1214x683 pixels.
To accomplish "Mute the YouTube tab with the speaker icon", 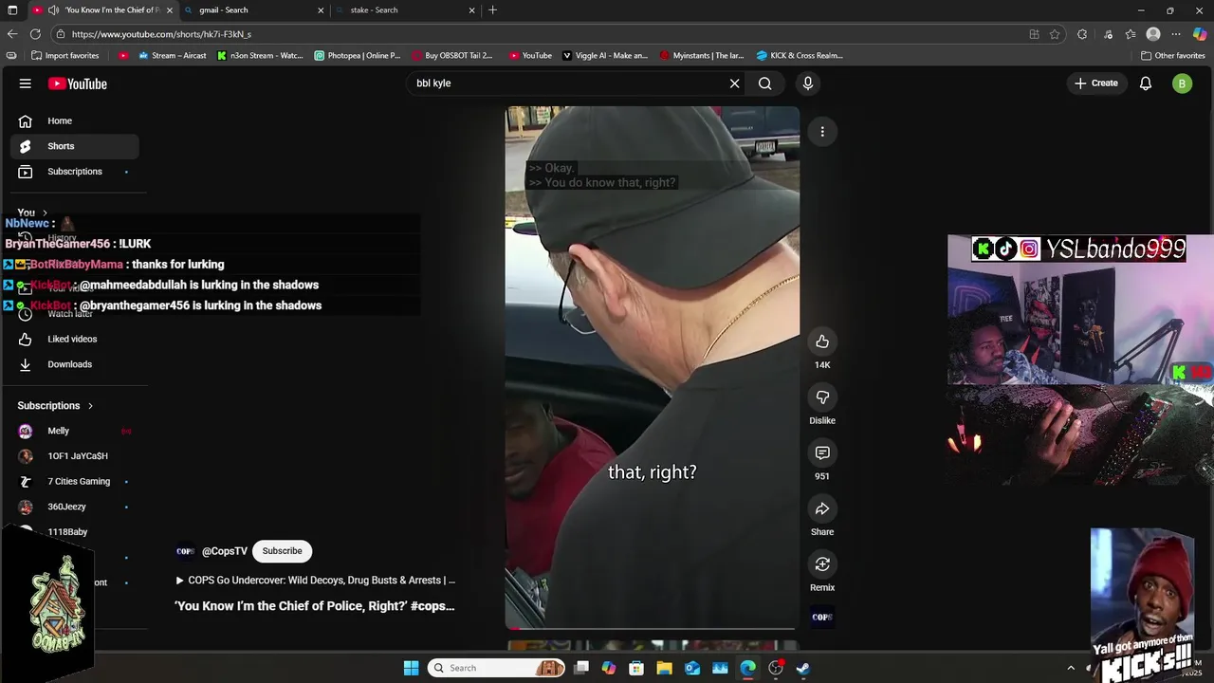I will (53, 10).
